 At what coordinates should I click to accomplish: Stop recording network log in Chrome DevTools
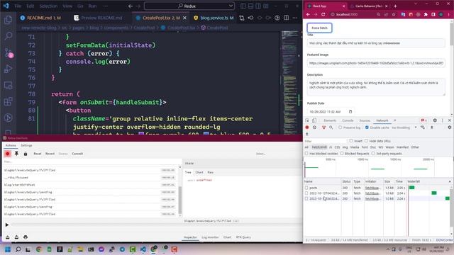pyautogui.click(x=307, y=127)
